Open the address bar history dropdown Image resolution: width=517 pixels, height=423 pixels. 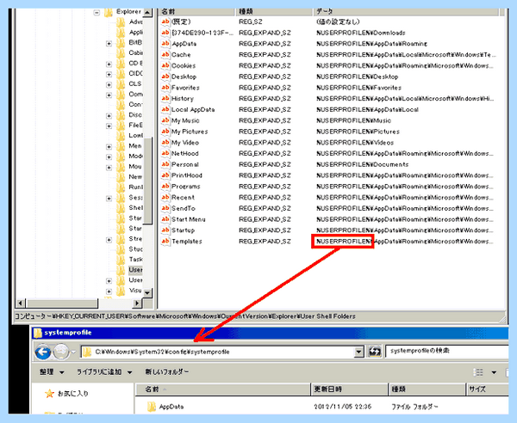coord(358,352)
